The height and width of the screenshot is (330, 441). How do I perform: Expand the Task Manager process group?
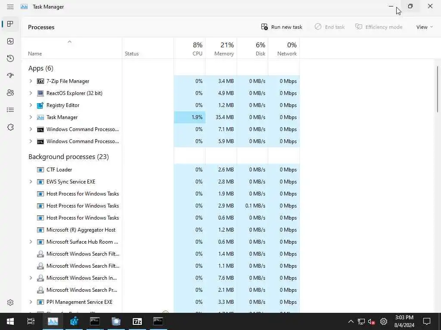[31, 117]
